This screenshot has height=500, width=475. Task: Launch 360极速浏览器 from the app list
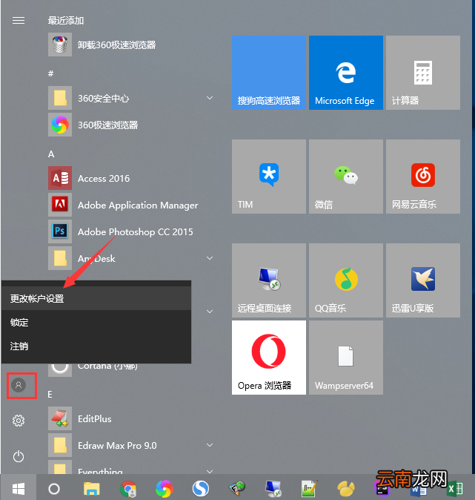[x=130, y=125]
